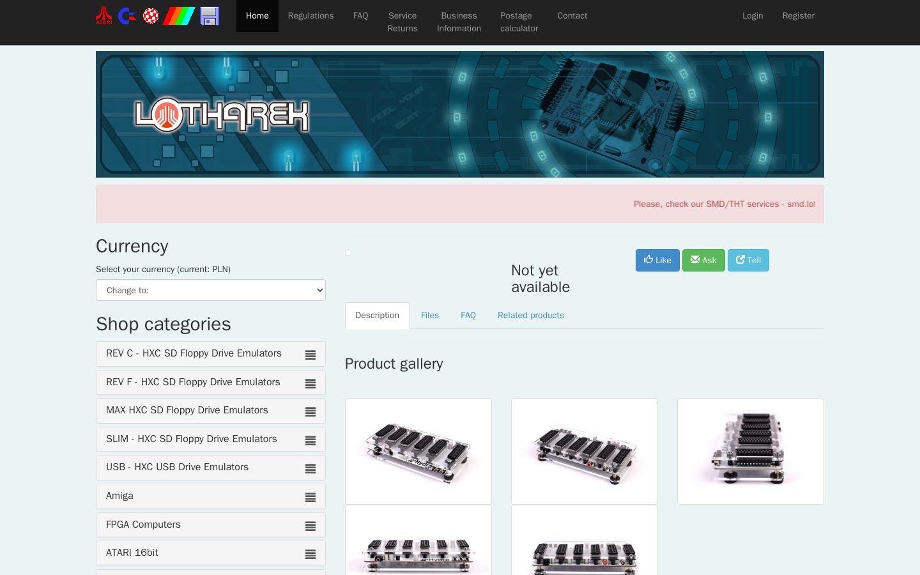Open the Postage calculator

[519, 22]
